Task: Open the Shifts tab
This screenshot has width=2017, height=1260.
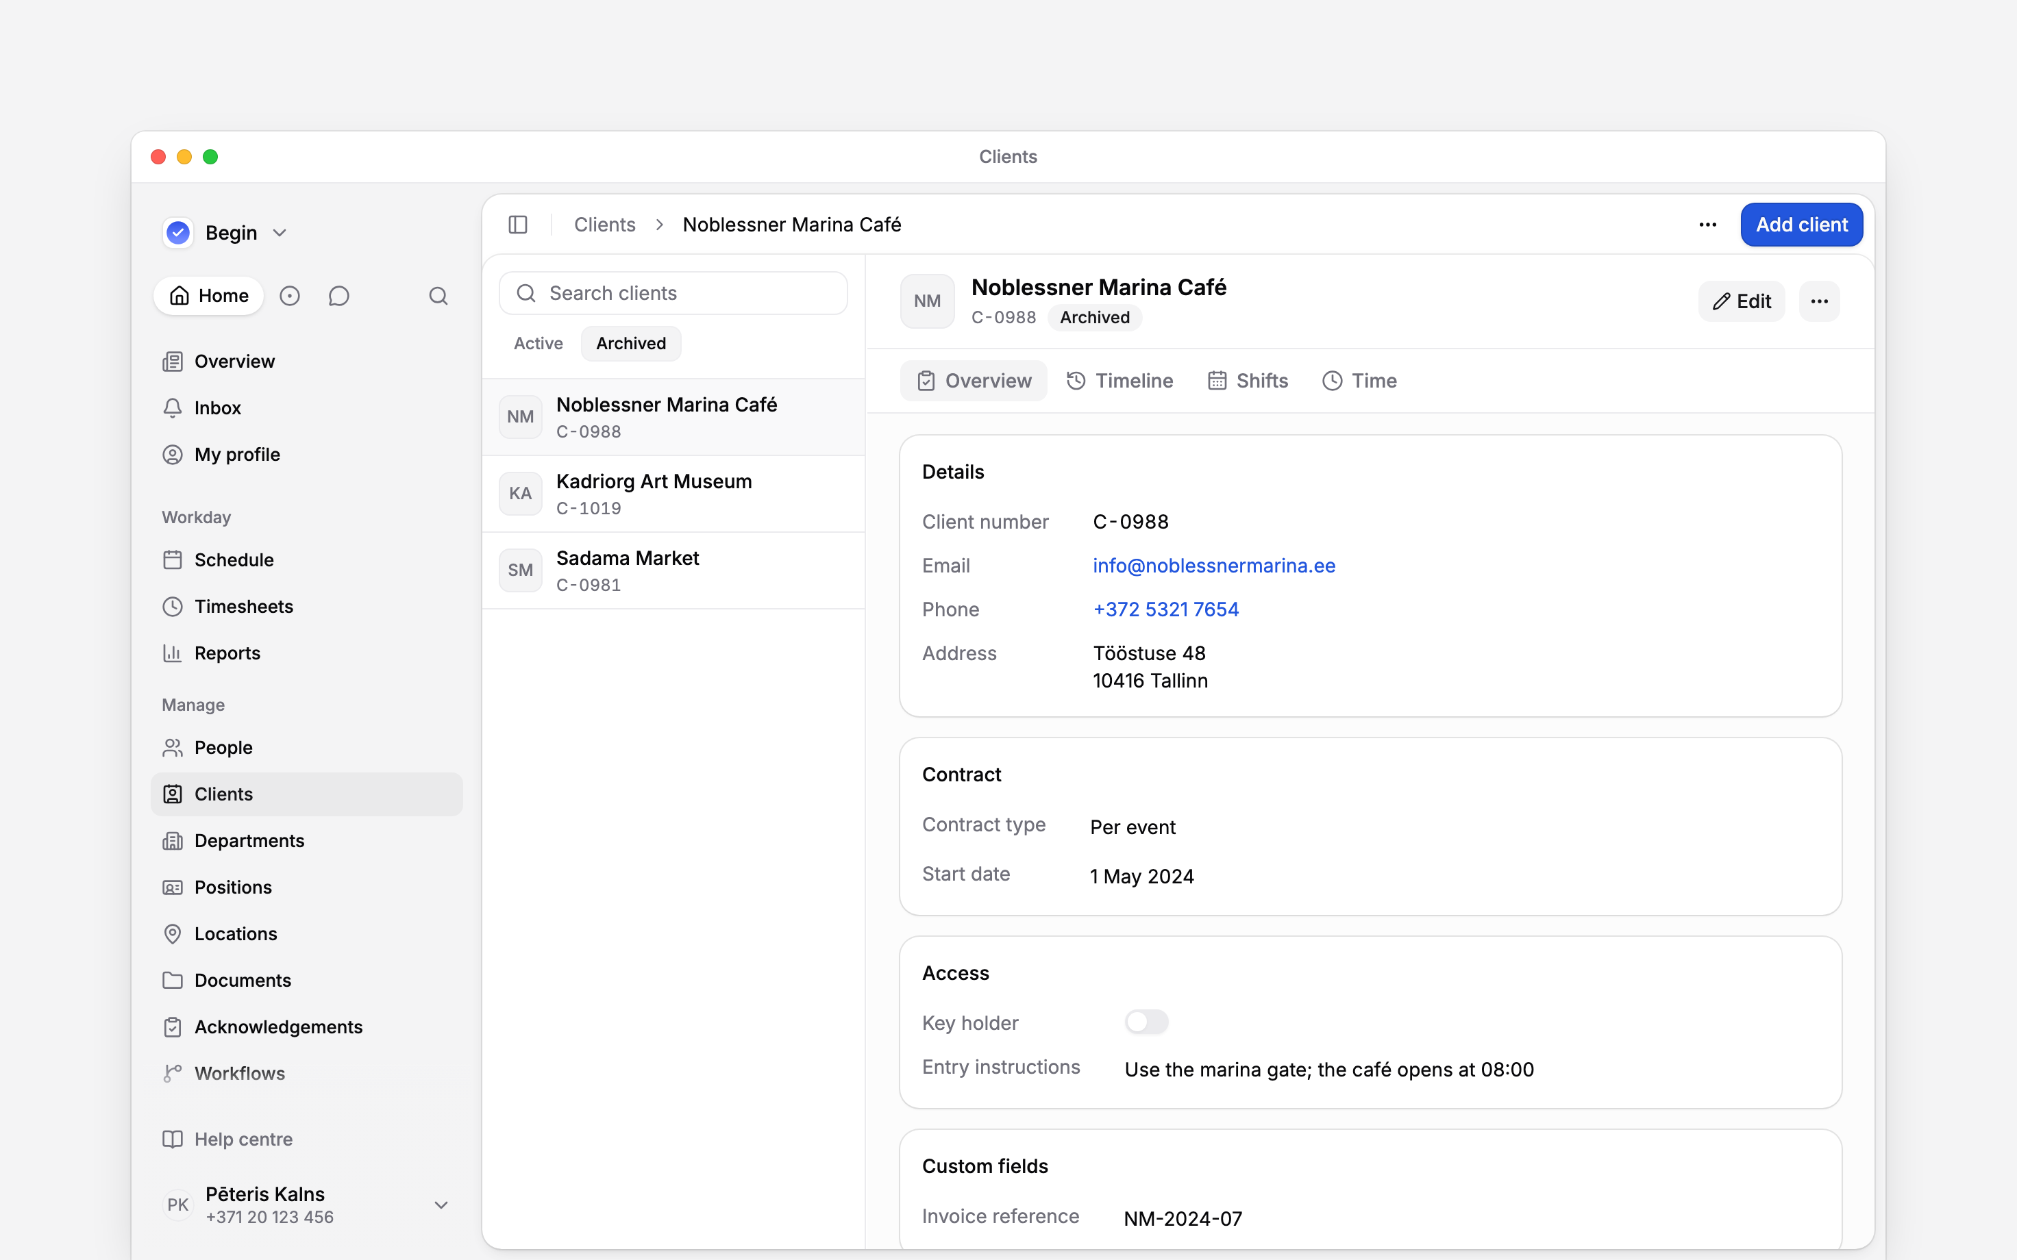Action: tap(1248, 381)
